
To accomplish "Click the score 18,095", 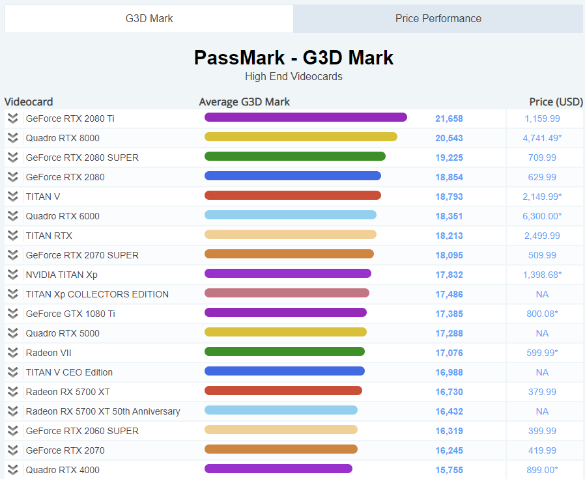I will click(x=449, y=255).
